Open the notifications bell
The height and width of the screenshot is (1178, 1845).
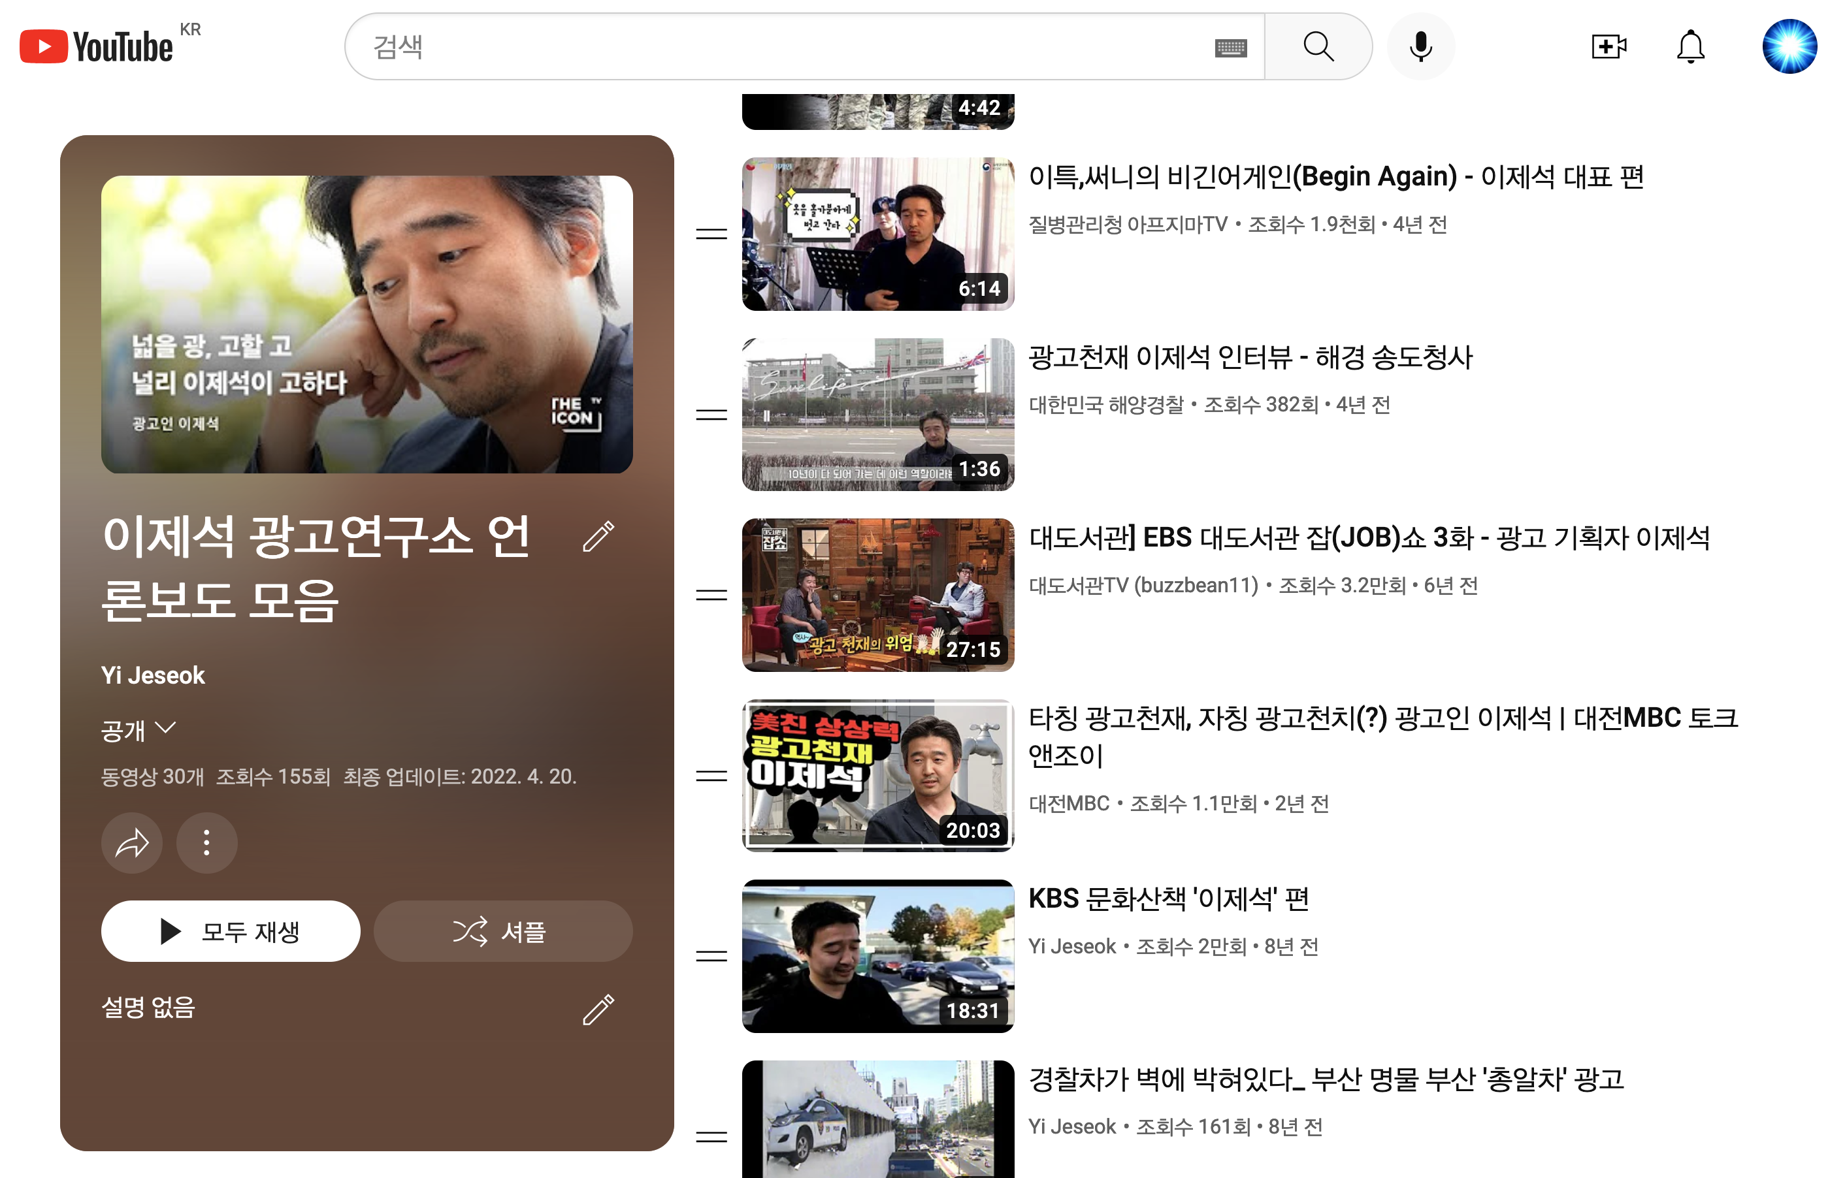click(1690, 47)
